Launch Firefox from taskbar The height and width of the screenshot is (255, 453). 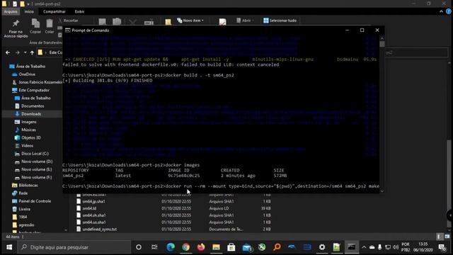point(201,247)
